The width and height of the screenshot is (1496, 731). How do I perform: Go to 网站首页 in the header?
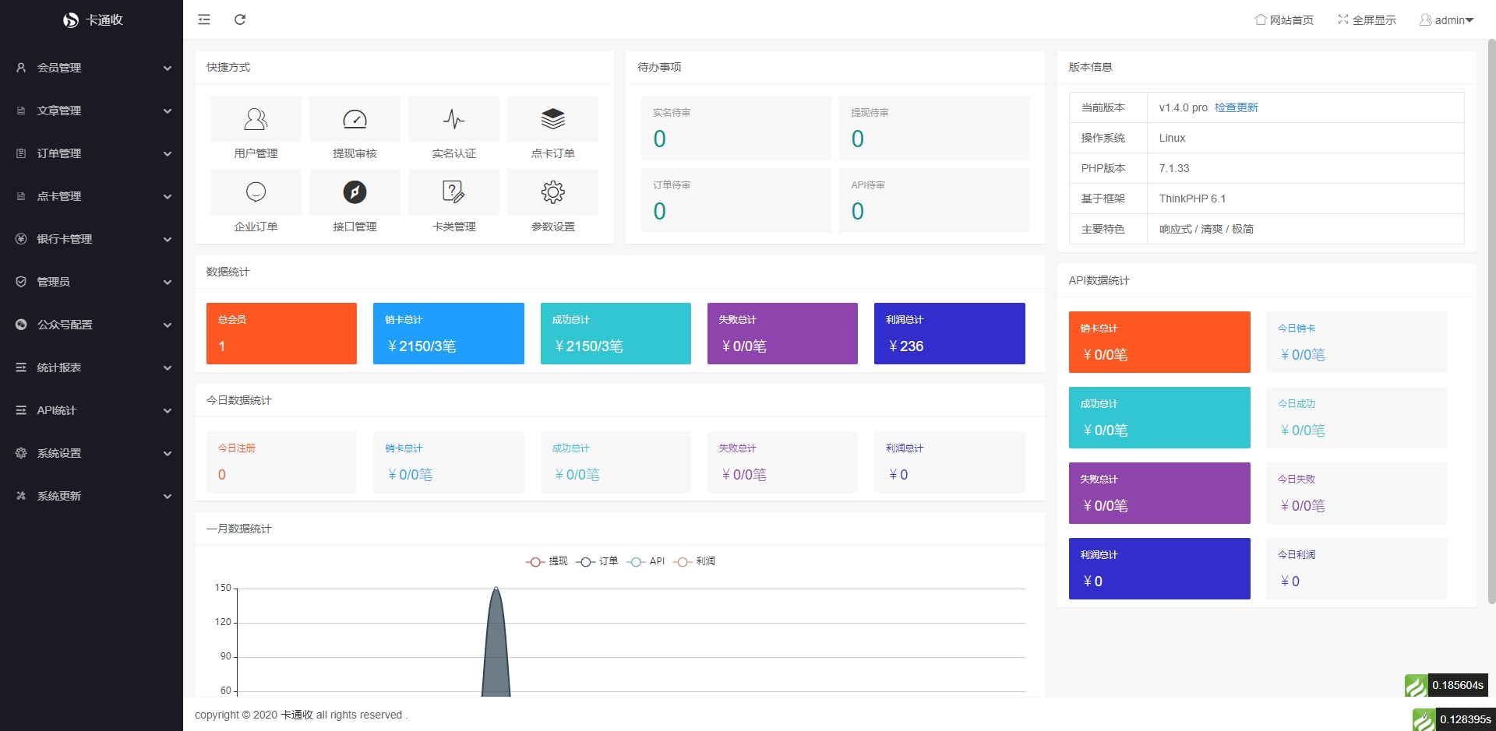point(1284,20)
